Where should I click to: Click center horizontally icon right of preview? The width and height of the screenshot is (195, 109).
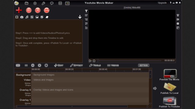(x=178, y=15)
